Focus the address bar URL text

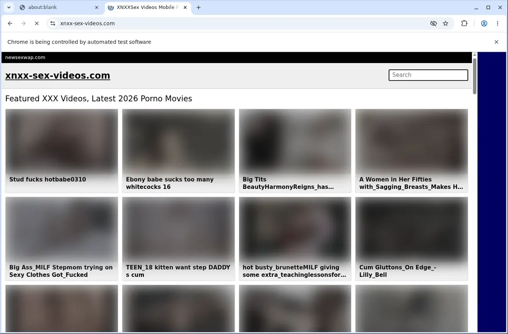coord(87,24)
